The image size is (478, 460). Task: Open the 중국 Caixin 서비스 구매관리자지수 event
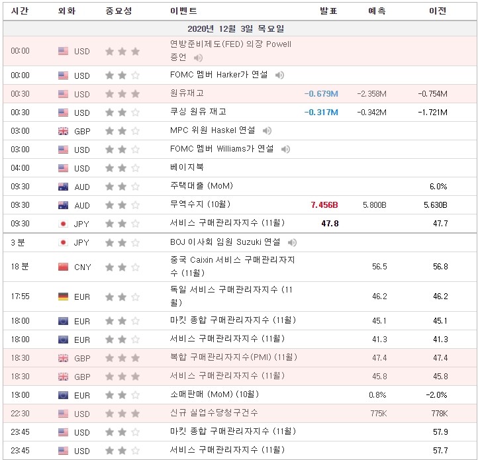tap(232, 267)
